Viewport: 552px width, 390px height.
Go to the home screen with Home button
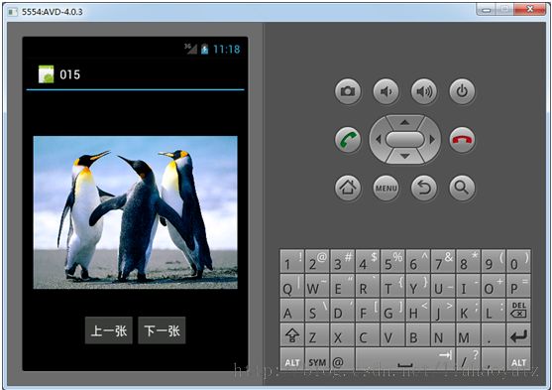(348, 188)
